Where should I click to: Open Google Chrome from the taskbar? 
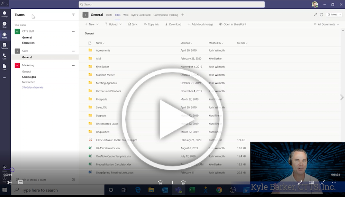219,190
